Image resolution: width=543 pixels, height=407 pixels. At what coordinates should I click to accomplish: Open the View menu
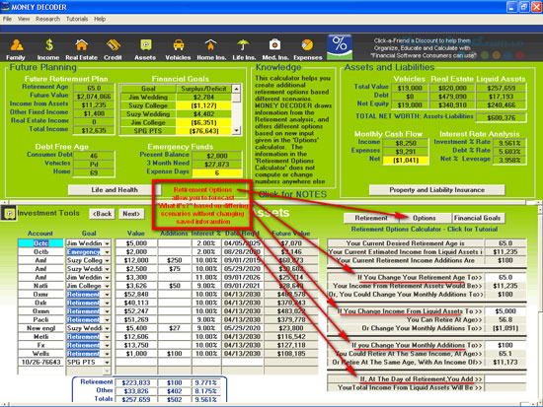click(x=24, y=19)
